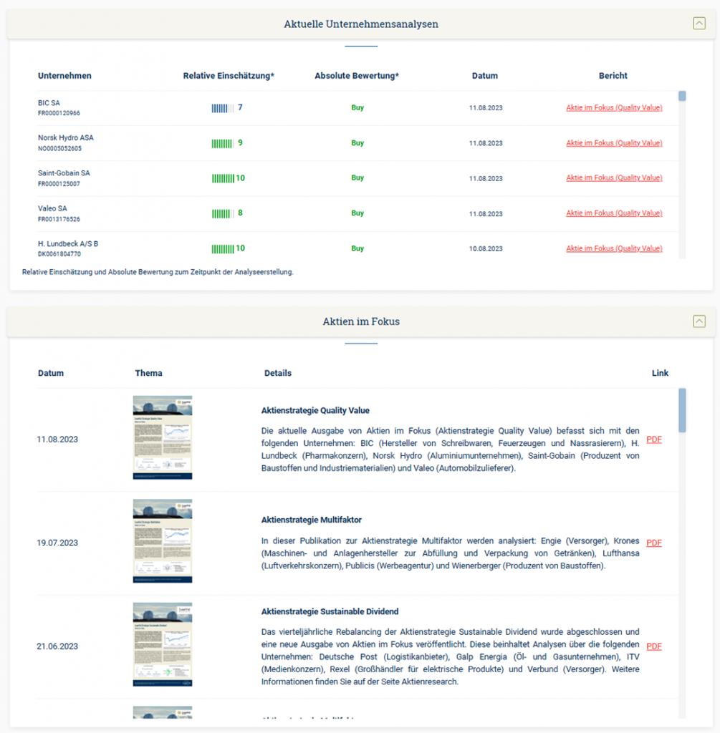Image resolution: width=720 pixels, height=733 pixels.
Task: Click ISIN NO0005052605
Action: point(59,149)
